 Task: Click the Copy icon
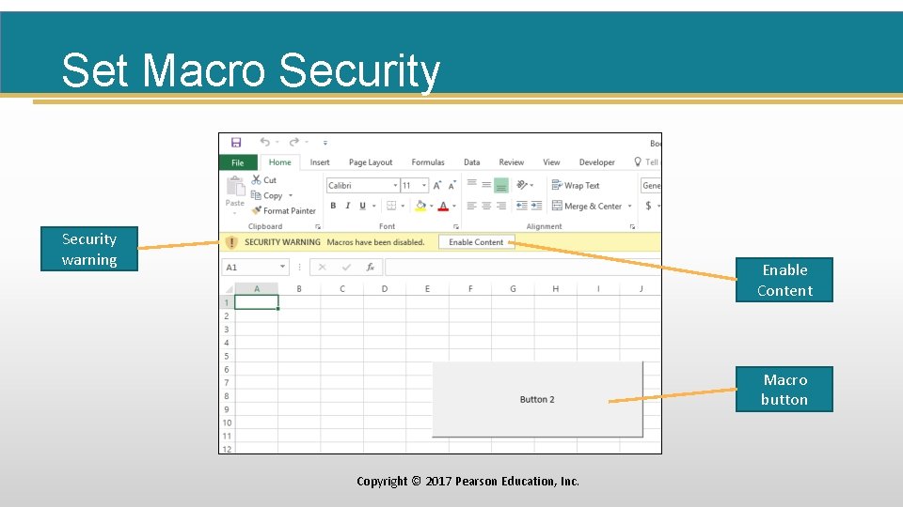click(256, 195)
